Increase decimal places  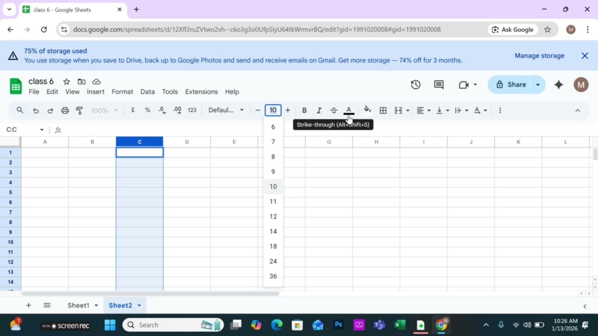[177, 110]
